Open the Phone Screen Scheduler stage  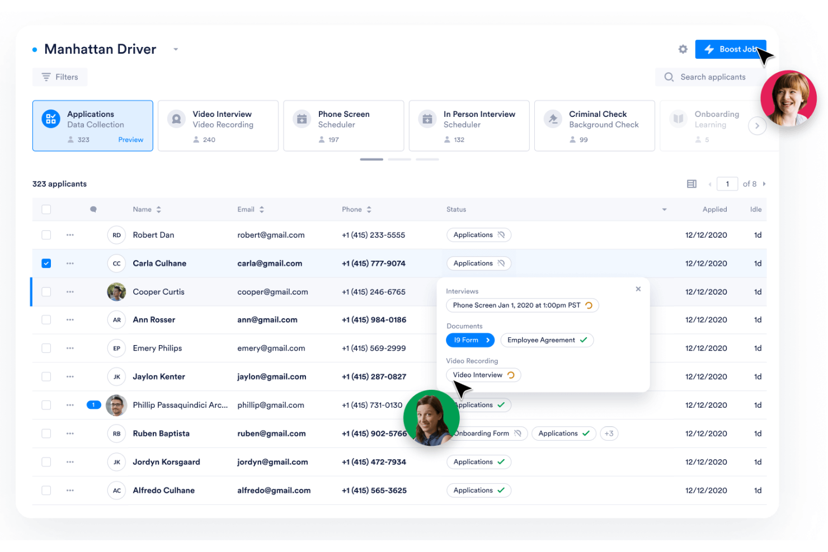point(344,126)
